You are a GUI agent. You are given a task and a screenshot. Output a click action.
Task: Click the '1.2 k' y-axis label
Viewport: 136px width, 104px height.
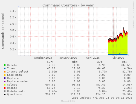point(13,17)
